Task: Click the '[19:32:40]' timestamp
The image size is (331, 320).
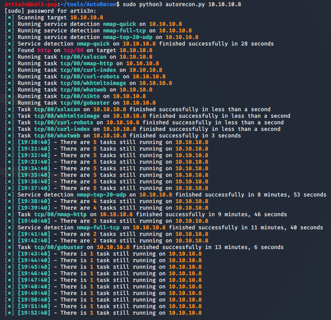Action: (x=34, y=155)
